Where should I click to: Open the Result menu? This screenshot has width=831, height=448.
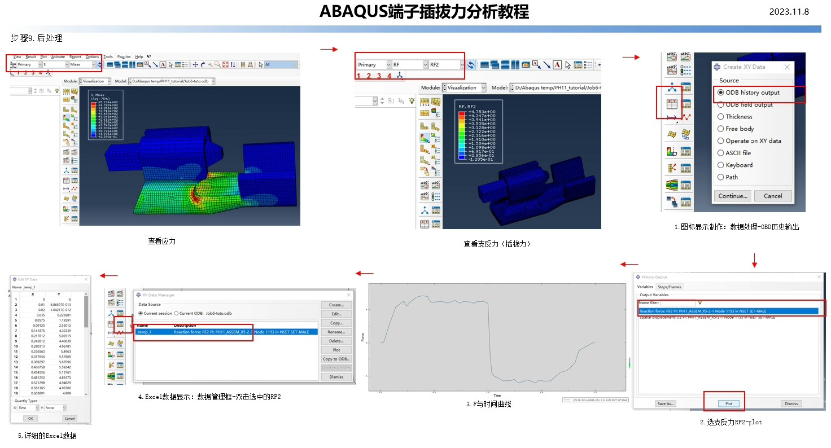click(x=30, y=57)
